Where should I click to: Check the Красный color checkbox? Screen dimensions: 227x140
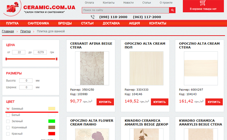8,134
